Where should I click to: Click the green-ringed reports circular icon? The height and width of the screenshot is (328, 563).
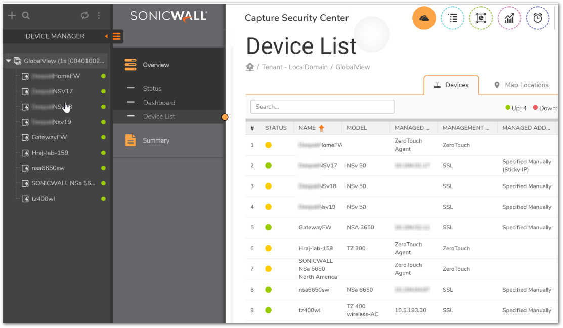pyautogui.click(x=481, y=18)
